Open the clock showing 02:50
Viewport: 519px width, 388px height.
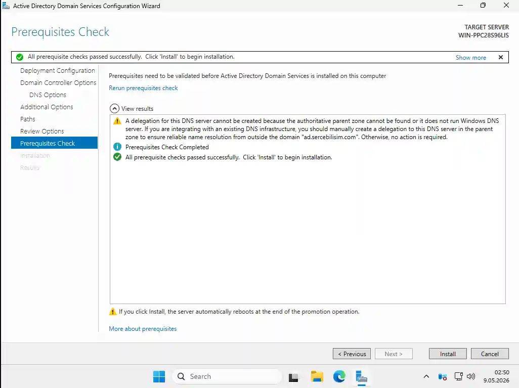[496, 376]
